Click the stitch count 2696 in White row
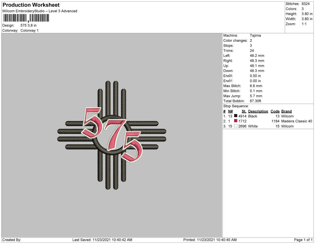The image size is (315, 244). [242, 126]
